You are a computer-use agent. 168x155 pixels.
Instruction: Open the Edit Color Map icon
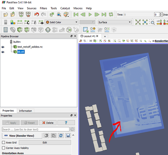click(x=13, y=22)
